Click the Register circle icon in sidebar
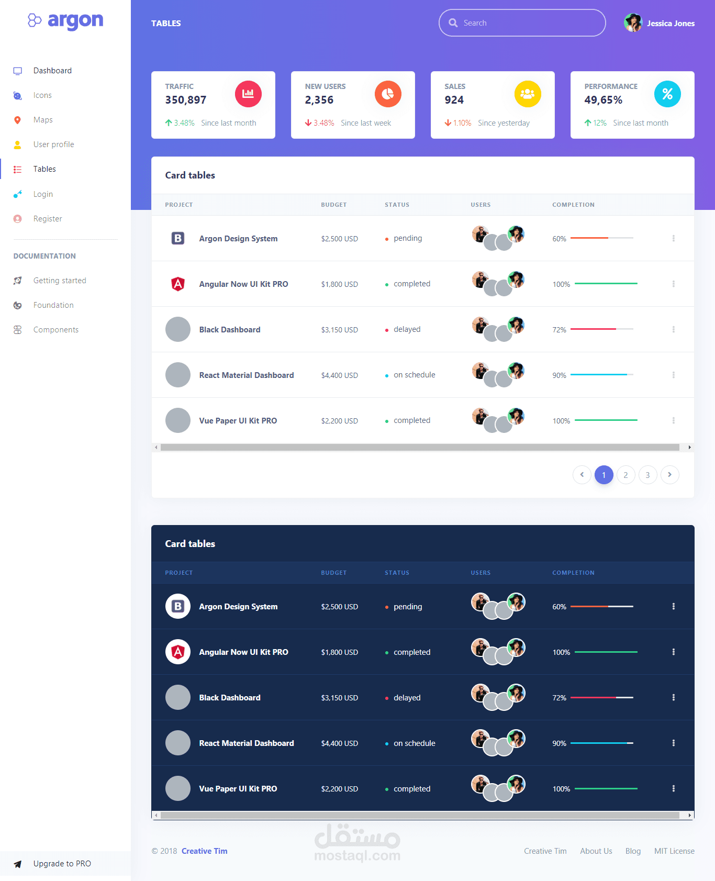Viewport: 715px width, 881px height. [18, 219]
